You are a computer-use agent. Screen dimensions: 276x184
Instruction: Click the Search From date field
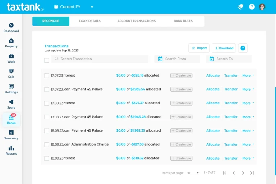[x=177, y=59]
